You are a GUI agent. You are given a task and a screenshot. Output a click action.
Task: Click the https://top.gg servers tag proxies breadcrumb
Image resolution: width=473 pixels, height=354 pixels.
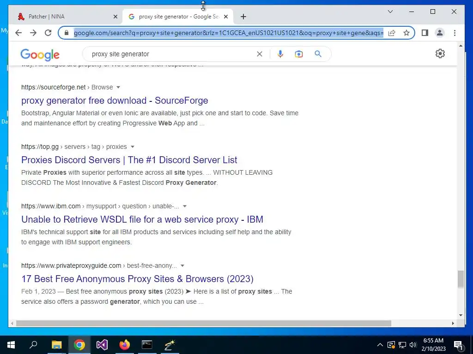point(74,147)
